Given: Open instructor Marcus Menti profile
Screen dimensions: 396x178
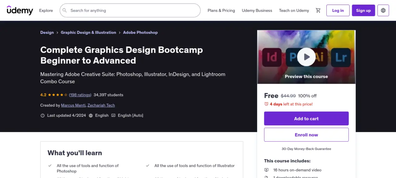Looking at the screenshot, I should pos(73,105).
